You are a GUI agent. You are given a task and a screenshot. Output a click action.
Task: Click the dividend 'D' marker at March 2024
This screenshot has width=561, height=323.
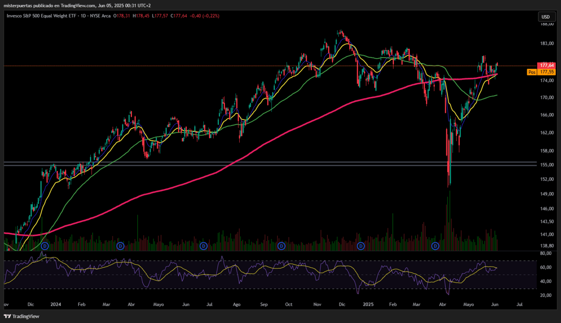[120, 246]
